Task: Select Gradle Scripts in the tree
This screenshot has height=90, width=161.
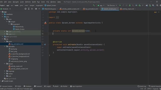Action: tap(8, 81)
